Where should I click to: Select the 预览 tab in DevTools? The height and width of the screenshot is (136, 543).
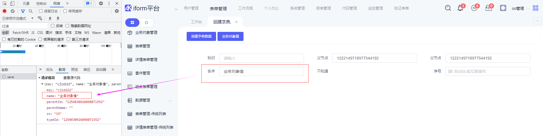point(74,69)
